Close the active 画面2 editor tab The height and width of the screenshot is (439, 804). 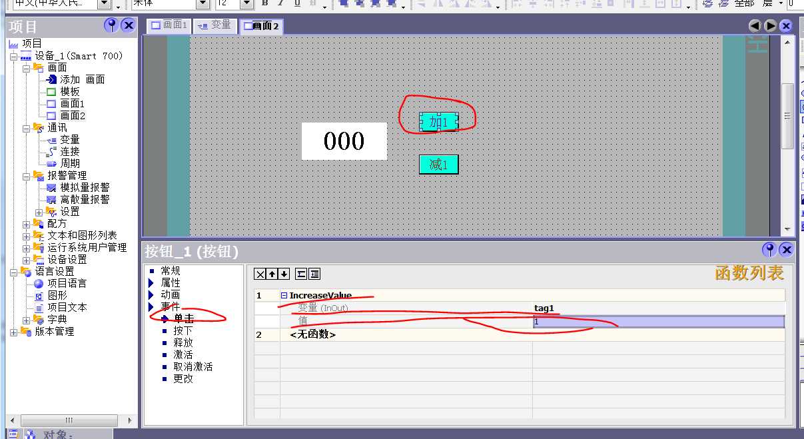[x=786, y=26]
